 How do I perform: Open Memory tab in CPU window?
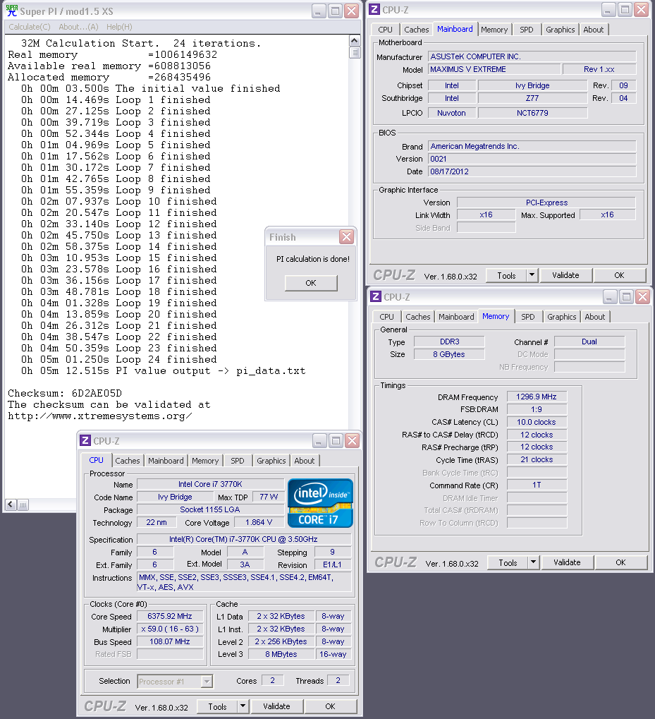(205, 460)
